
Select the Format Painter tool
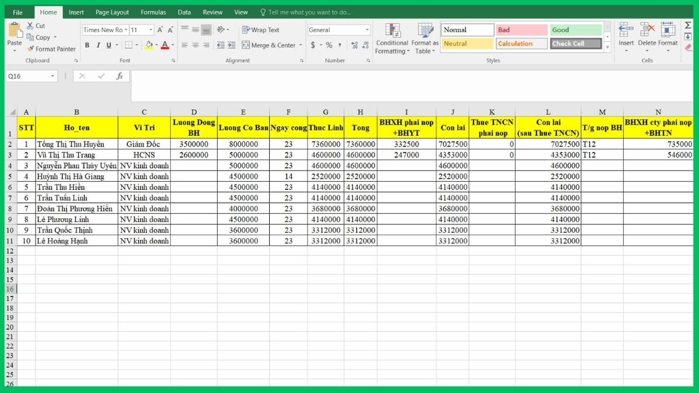click(51, 49)
